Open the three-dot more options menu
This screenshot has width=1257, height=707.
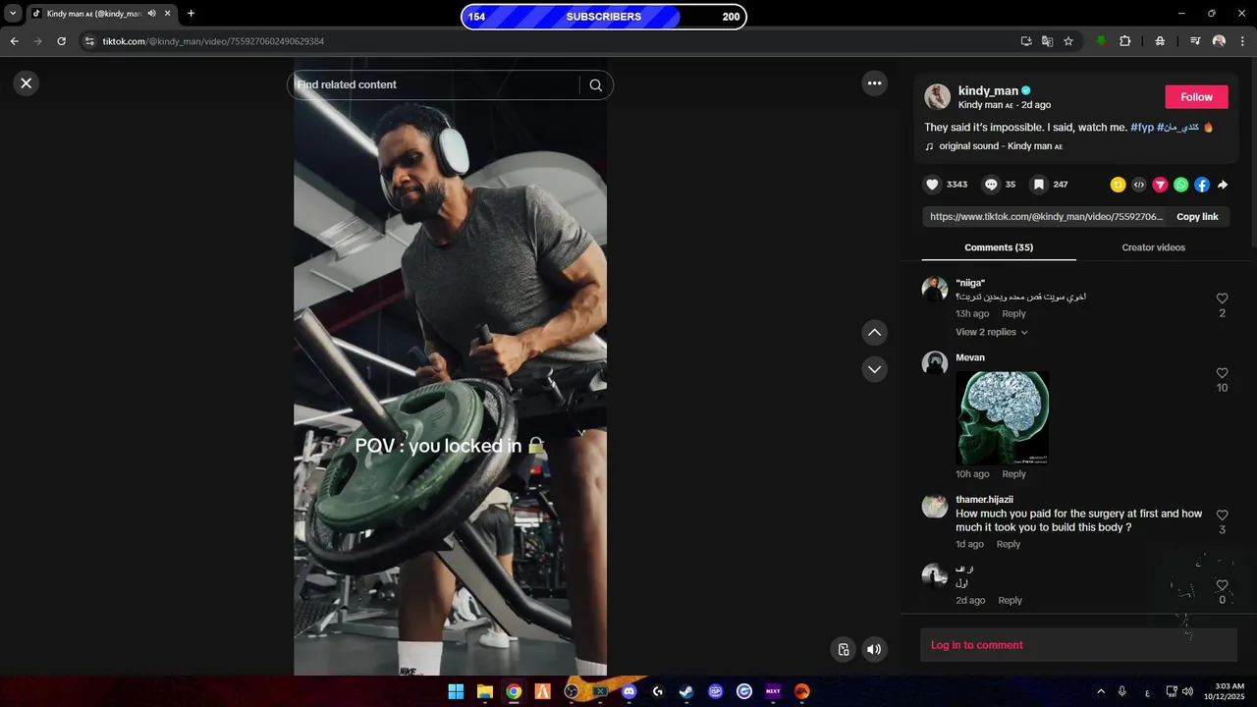point(875,83)
